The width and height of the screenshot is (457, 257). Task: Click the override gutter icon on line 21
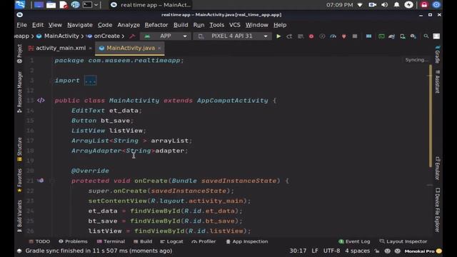(x=40, y=181)
